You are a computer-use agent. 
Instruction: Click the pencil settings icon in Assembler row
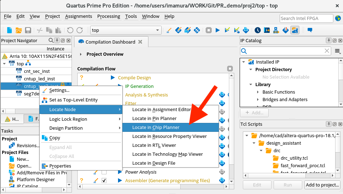(x=96, y=180)
